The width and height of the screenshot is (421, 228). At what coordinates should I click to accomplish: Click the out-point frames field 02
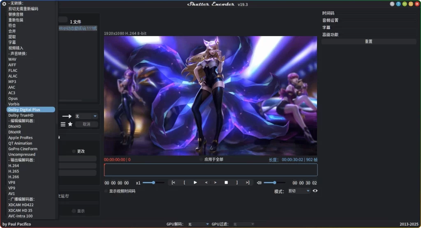pos(315,183)
